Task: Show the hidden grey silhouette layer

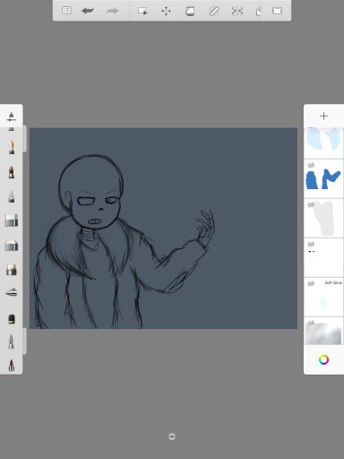Action: [311, 204]
